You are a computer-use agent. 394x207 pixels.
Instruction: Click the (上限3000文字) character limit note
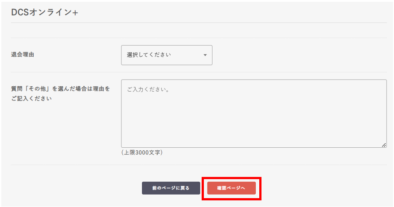click(x=142, y=153)
